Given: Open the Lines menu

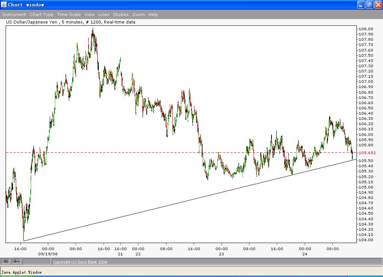Looking at the screenshot, I should click(x=104, y=15).
